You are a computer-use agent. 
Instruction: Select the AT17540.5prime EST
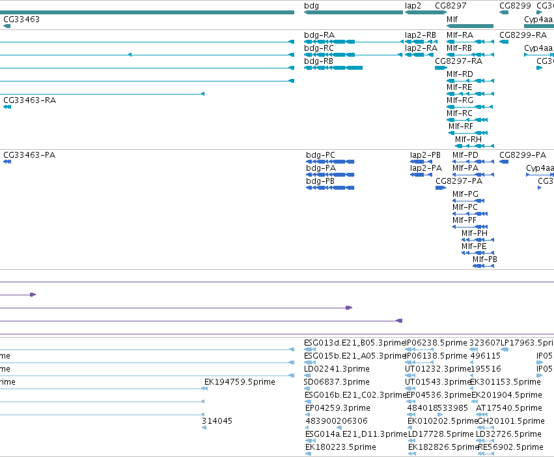509,409
